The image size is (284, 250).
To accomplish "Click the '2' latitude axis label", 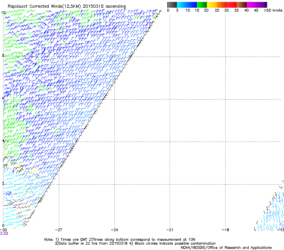I will pyautogui.click(x=3, y=183).
